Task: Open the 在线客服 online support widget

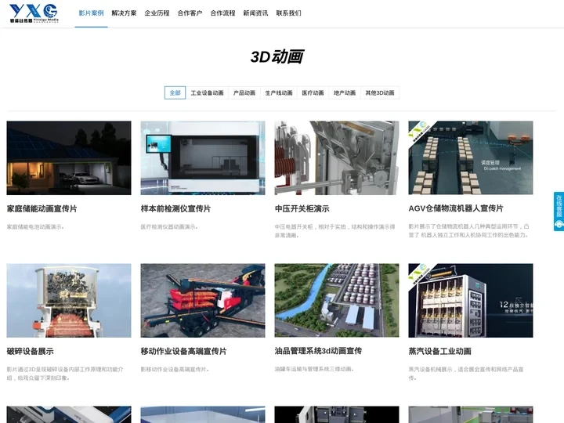Action: point(559,211)
